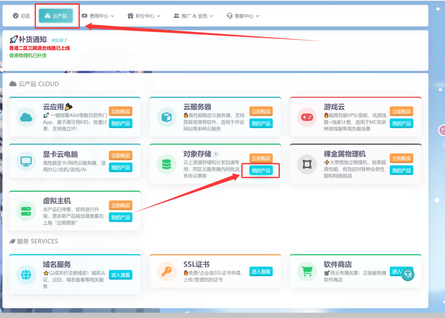Open the floating headset support button
Image resolution: width=445 pixels, height=318 pixels.
408,274
